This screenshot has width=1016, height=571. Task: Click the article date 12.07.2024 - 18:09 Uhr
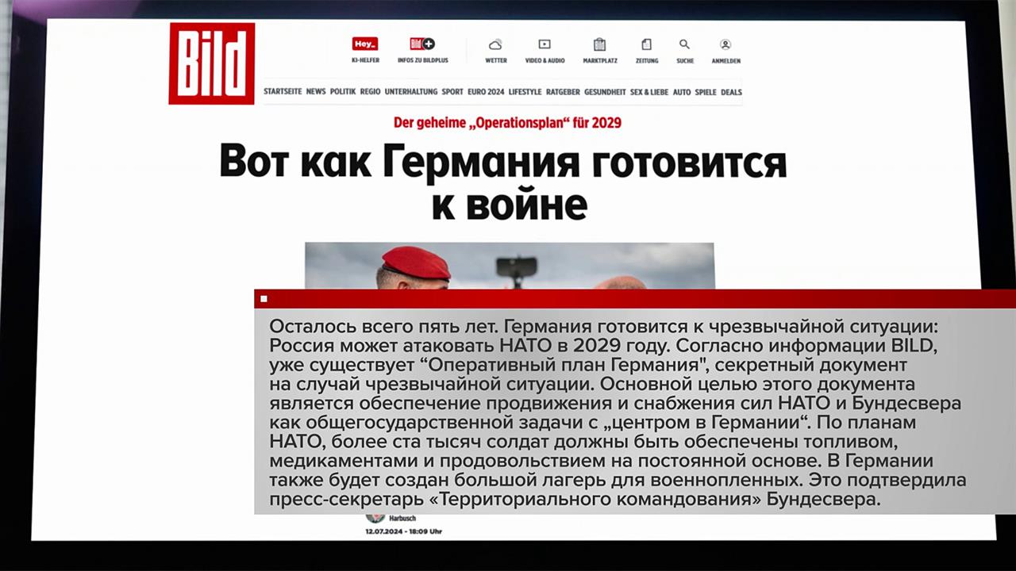click(403, 531)
